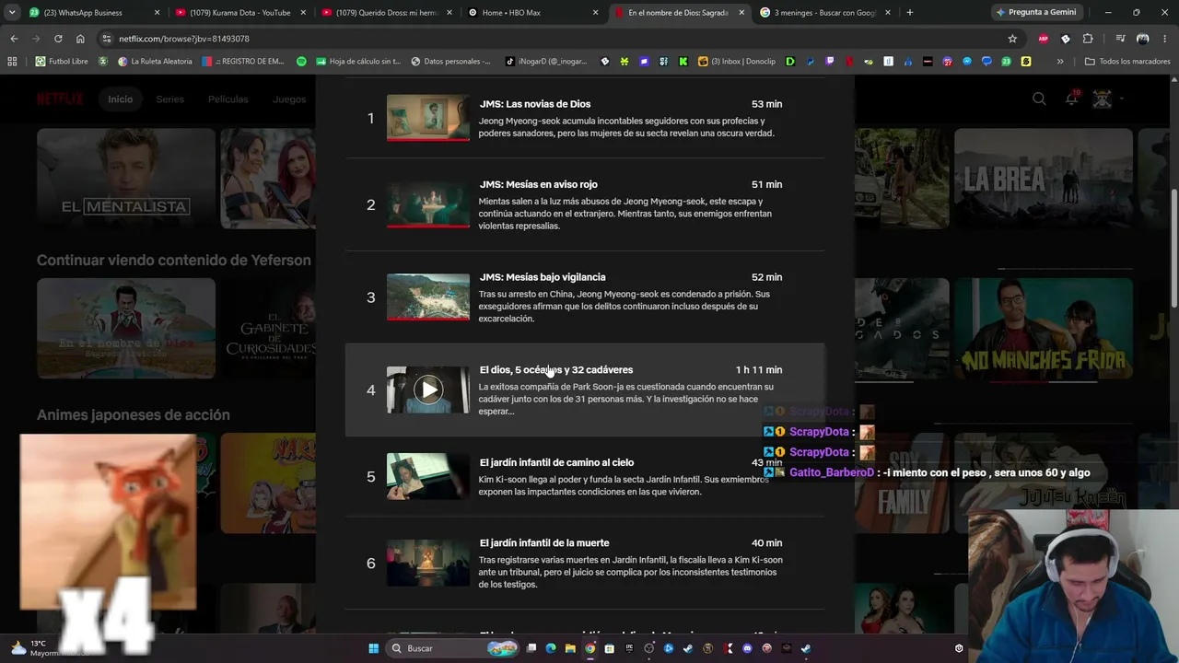Click title 'JMS: Mesías en aviso rojo'
Viewport: 1179px width, 663px height.
[539, 184]
